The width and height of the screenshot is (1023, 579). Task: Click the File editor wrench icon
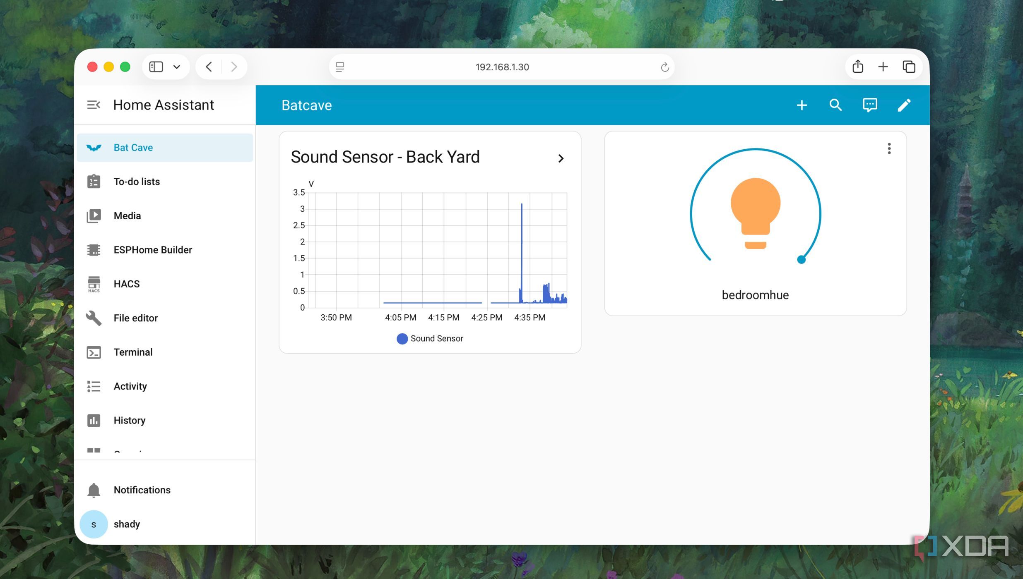[x=94, y=318]
